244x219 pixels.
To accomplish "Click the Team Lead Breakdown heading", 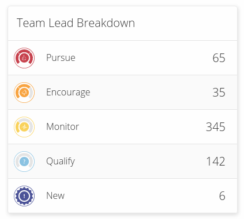I will tap(76, 23).
